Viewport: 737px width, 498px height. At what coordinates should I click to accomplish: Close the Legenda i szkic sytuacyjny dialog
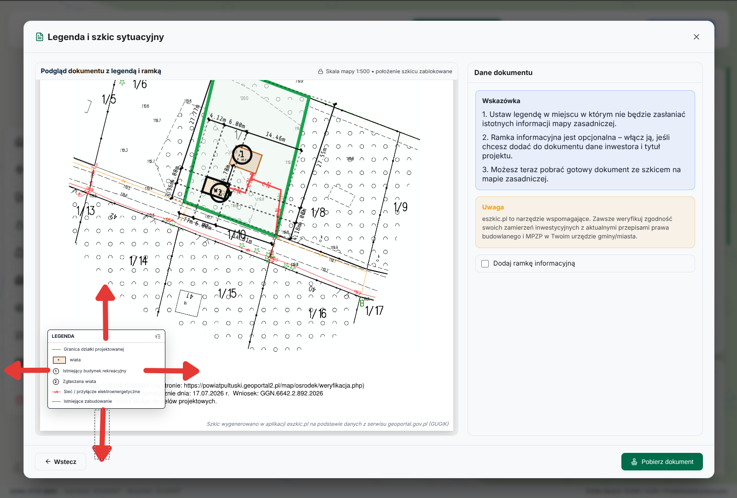(696, 37)
